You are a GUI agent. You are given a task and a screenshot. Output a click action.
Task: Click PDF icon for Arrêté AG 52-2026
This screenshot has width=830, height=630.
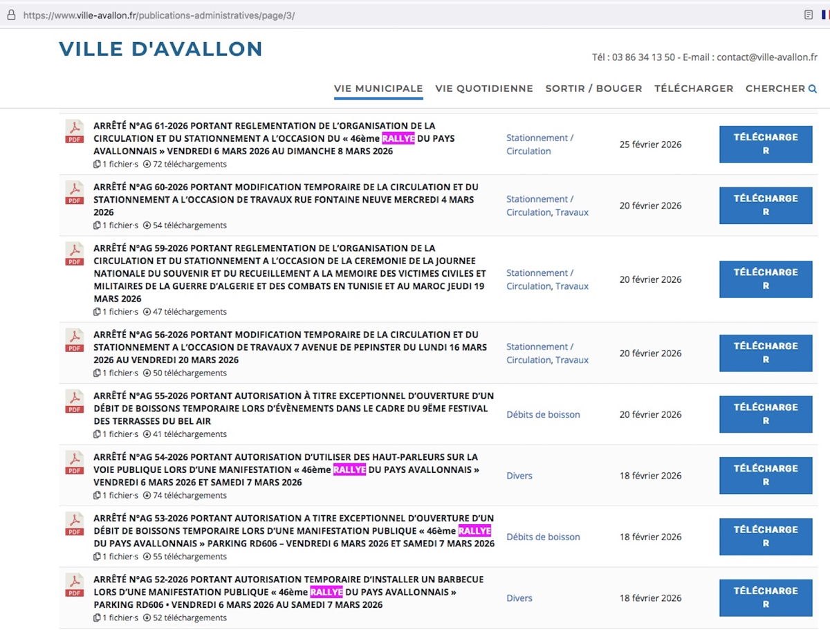(75, 584)
